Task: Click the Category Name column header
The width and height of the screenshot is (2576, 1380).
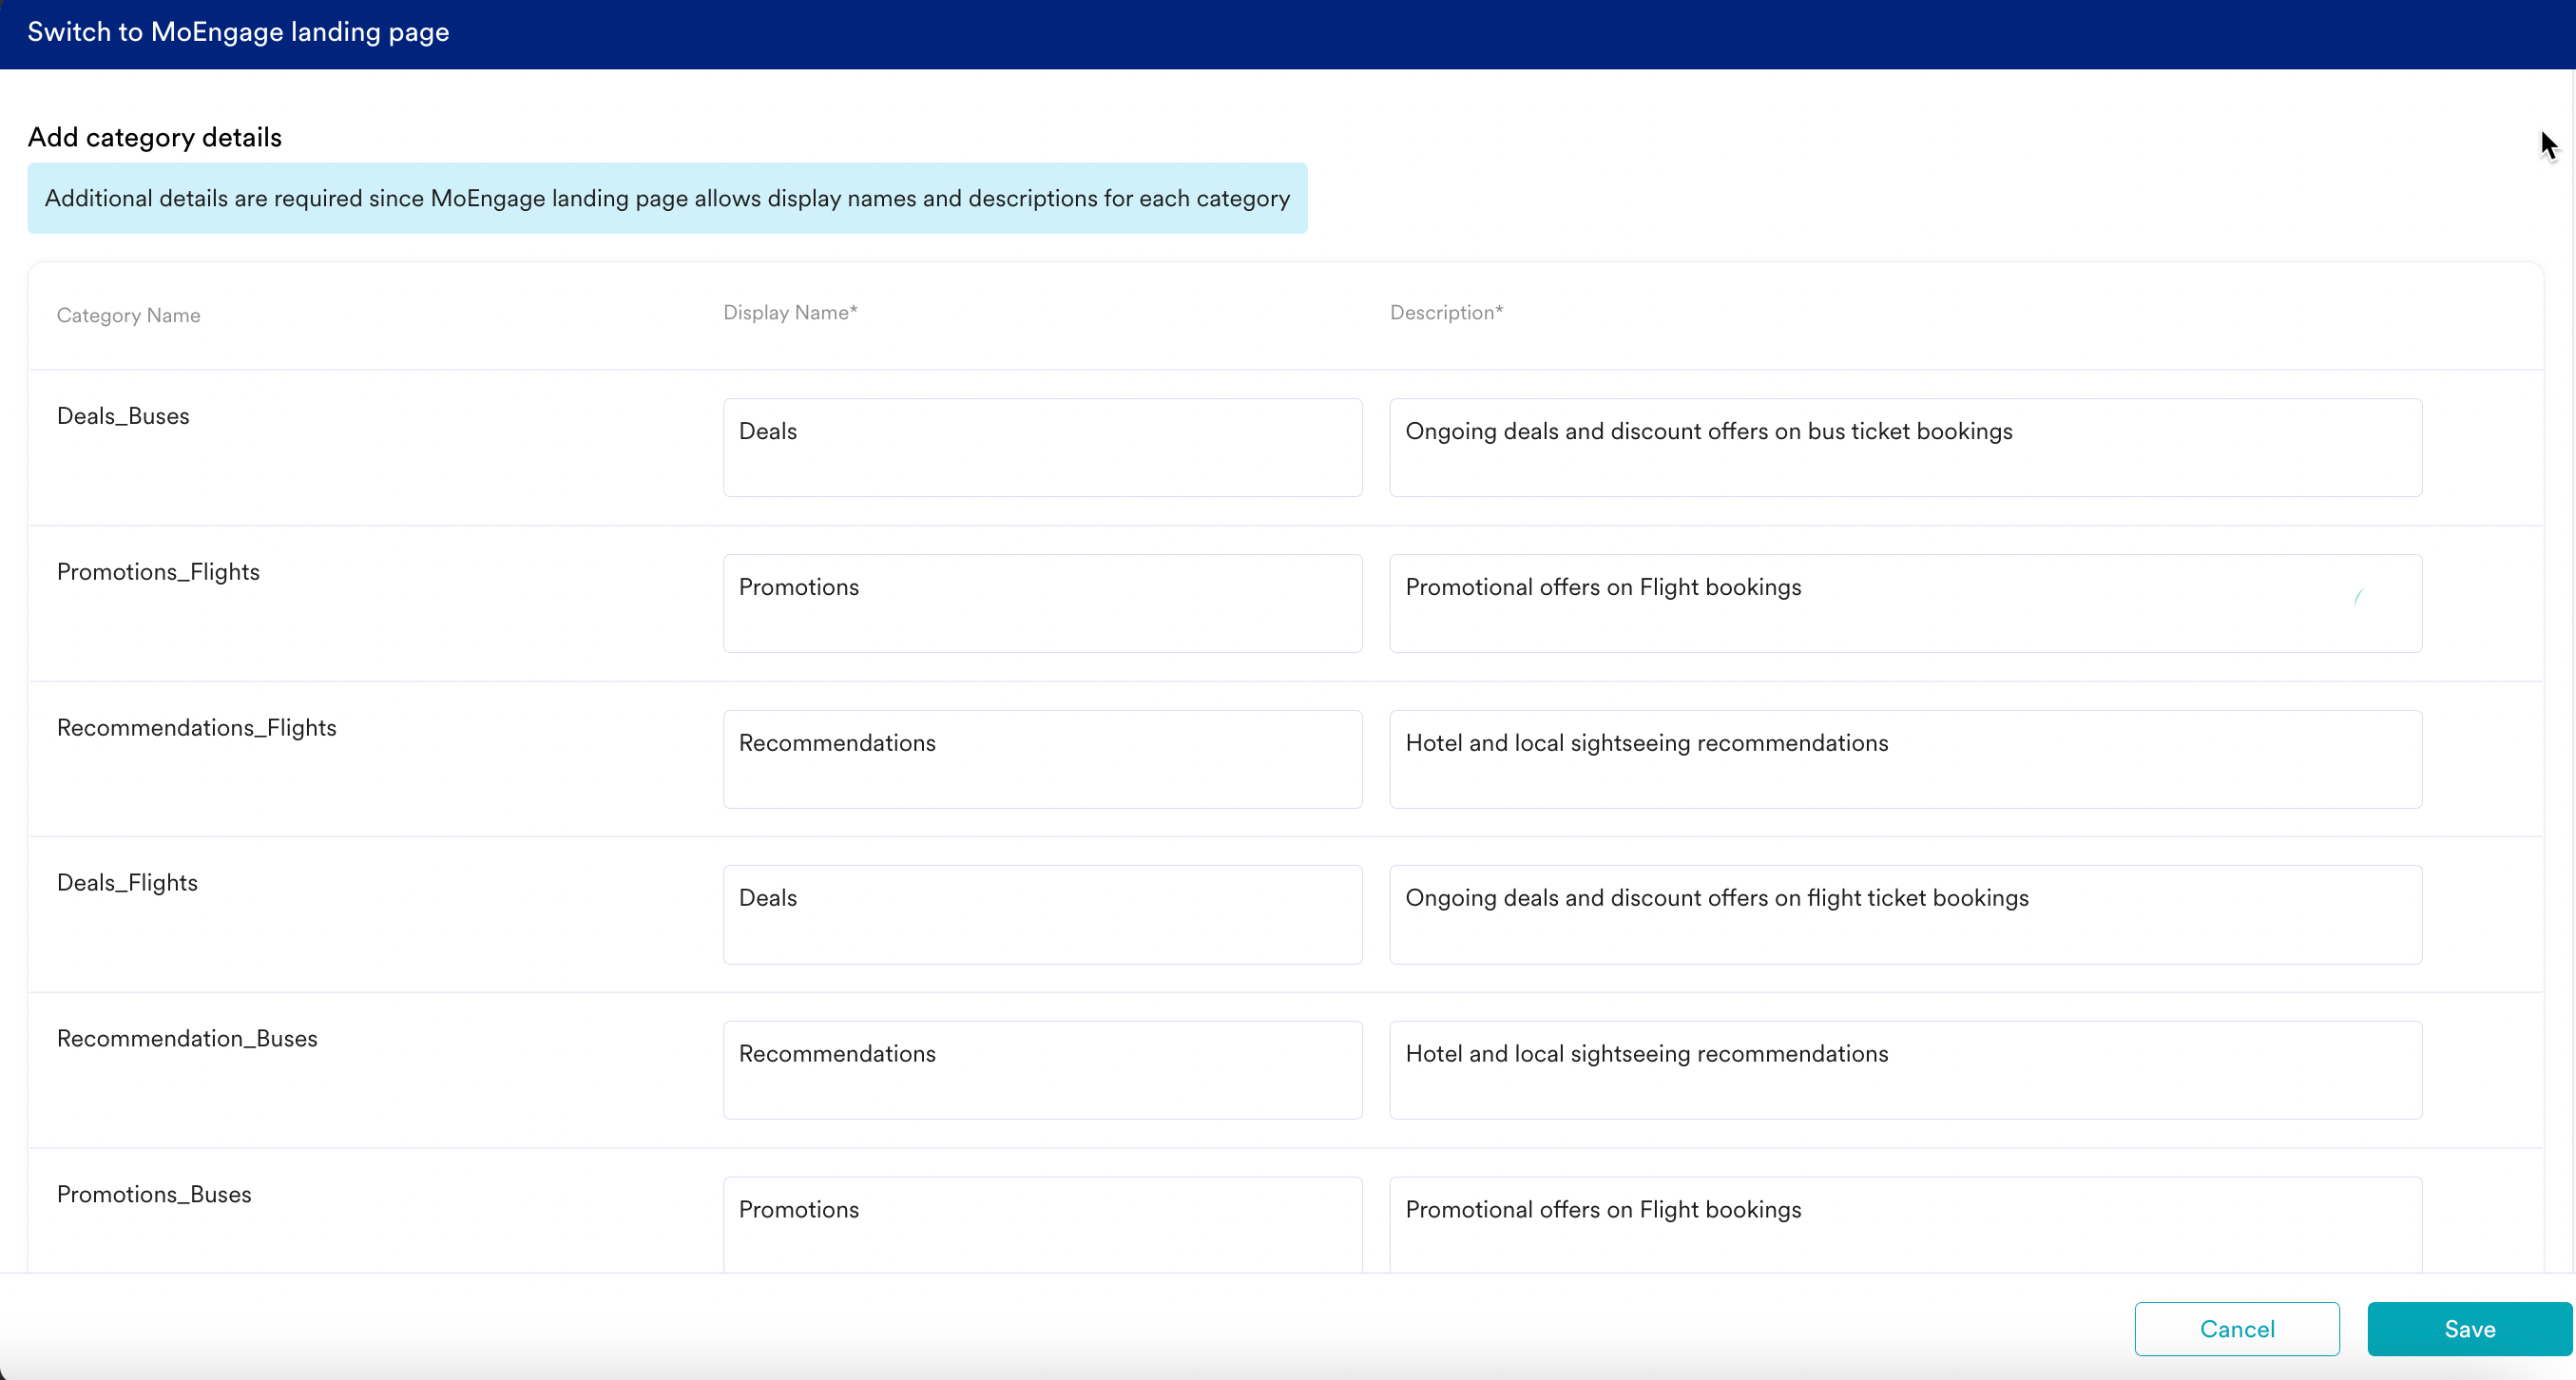Action: pos(128,315)
